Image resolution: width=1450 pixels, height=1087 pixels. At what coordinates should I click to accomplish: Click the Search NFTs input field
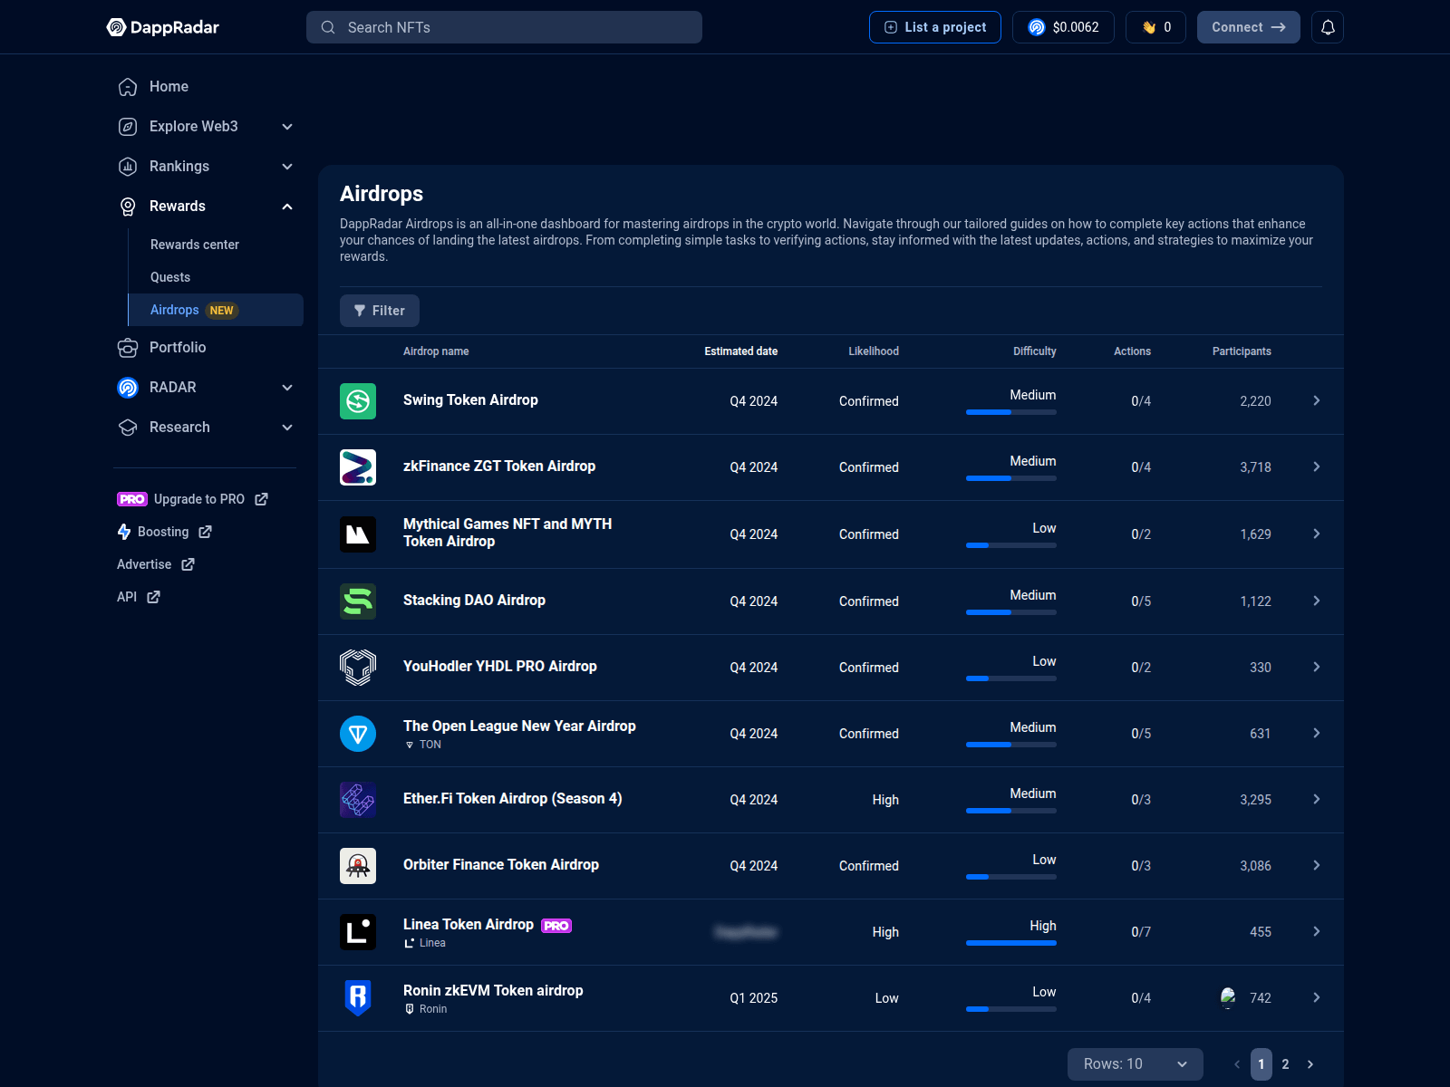(504, 27)
